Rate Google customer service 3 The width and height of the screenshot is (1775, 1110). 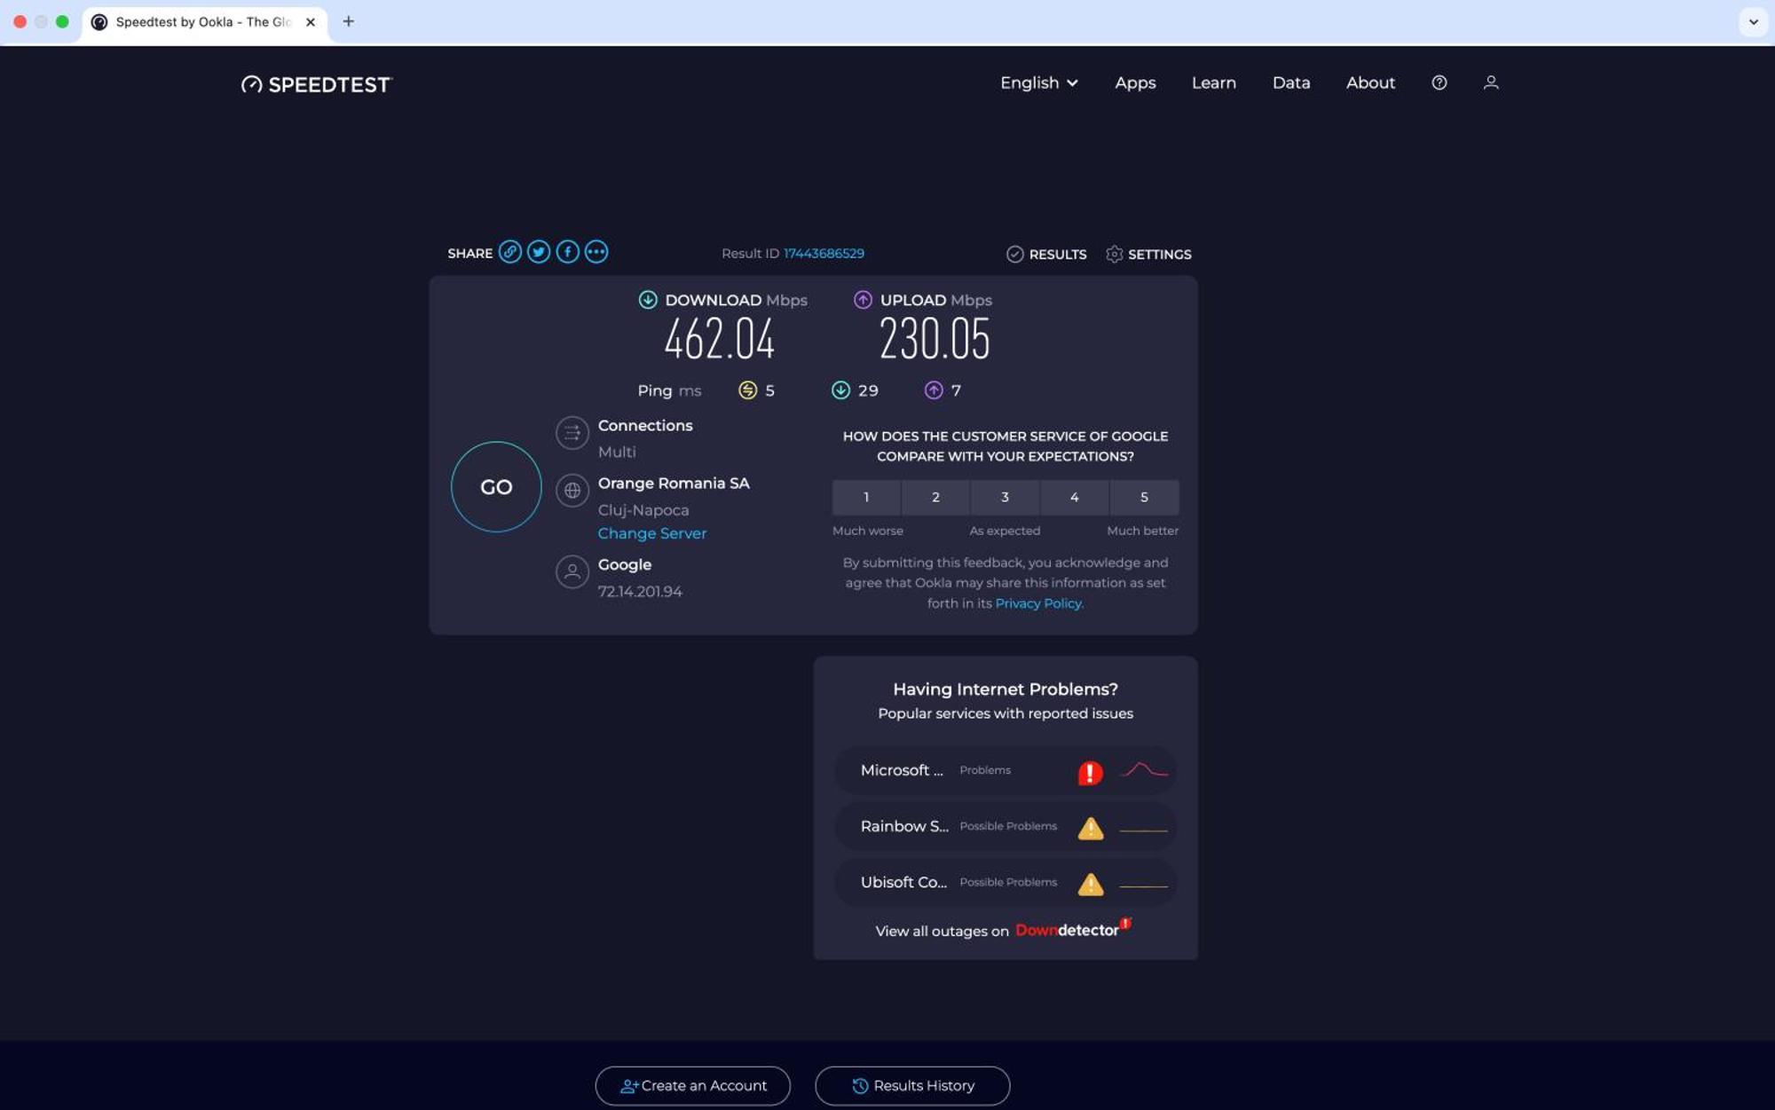(x=1005, y=497)
